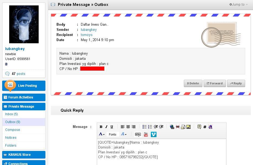
Task: Insert code tag with the hash icon
Action: (x=205, y=127)
